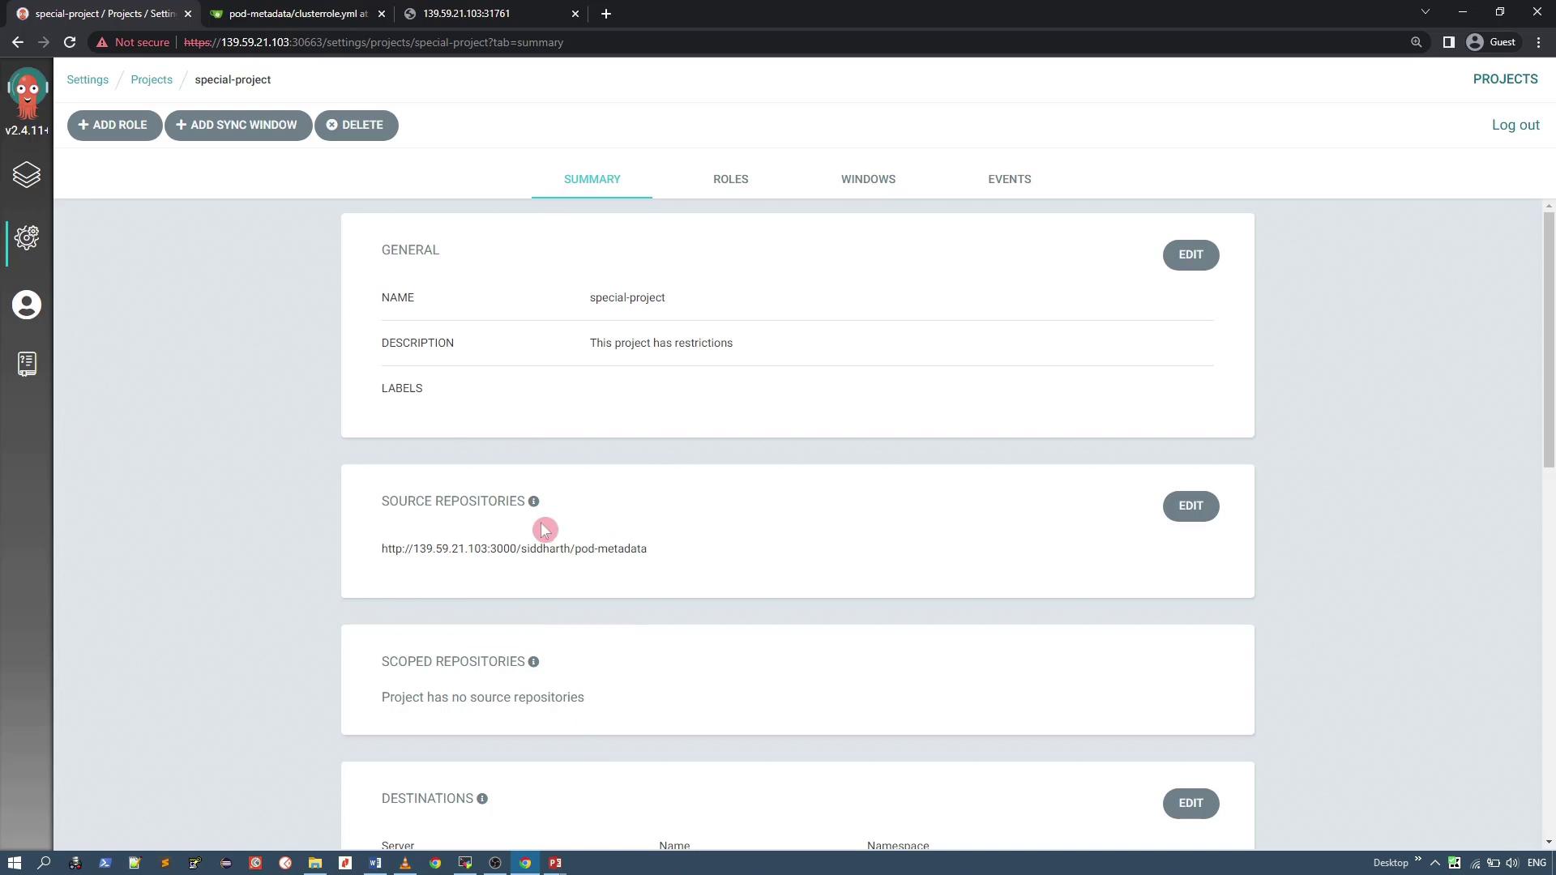This screenshot has height=875, width=1556.
Task: Click the Settings gear sidebar icon
Action: pyautogui.click(x=27, y=237)
